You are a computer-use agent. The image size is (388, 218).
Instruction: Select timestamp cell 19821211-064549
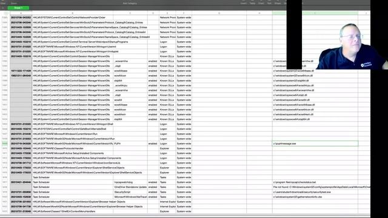pos(21,76)
